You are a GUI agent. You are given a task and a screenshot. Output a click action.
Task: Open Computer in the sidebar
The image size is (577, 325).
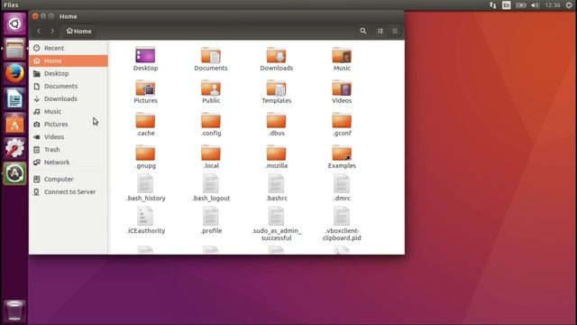[x=69, y=179]
